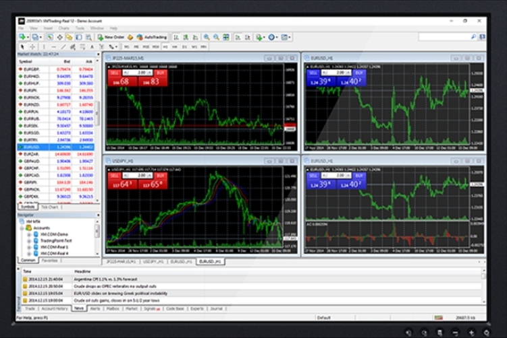Open the Charts menu

click(63, 28)
